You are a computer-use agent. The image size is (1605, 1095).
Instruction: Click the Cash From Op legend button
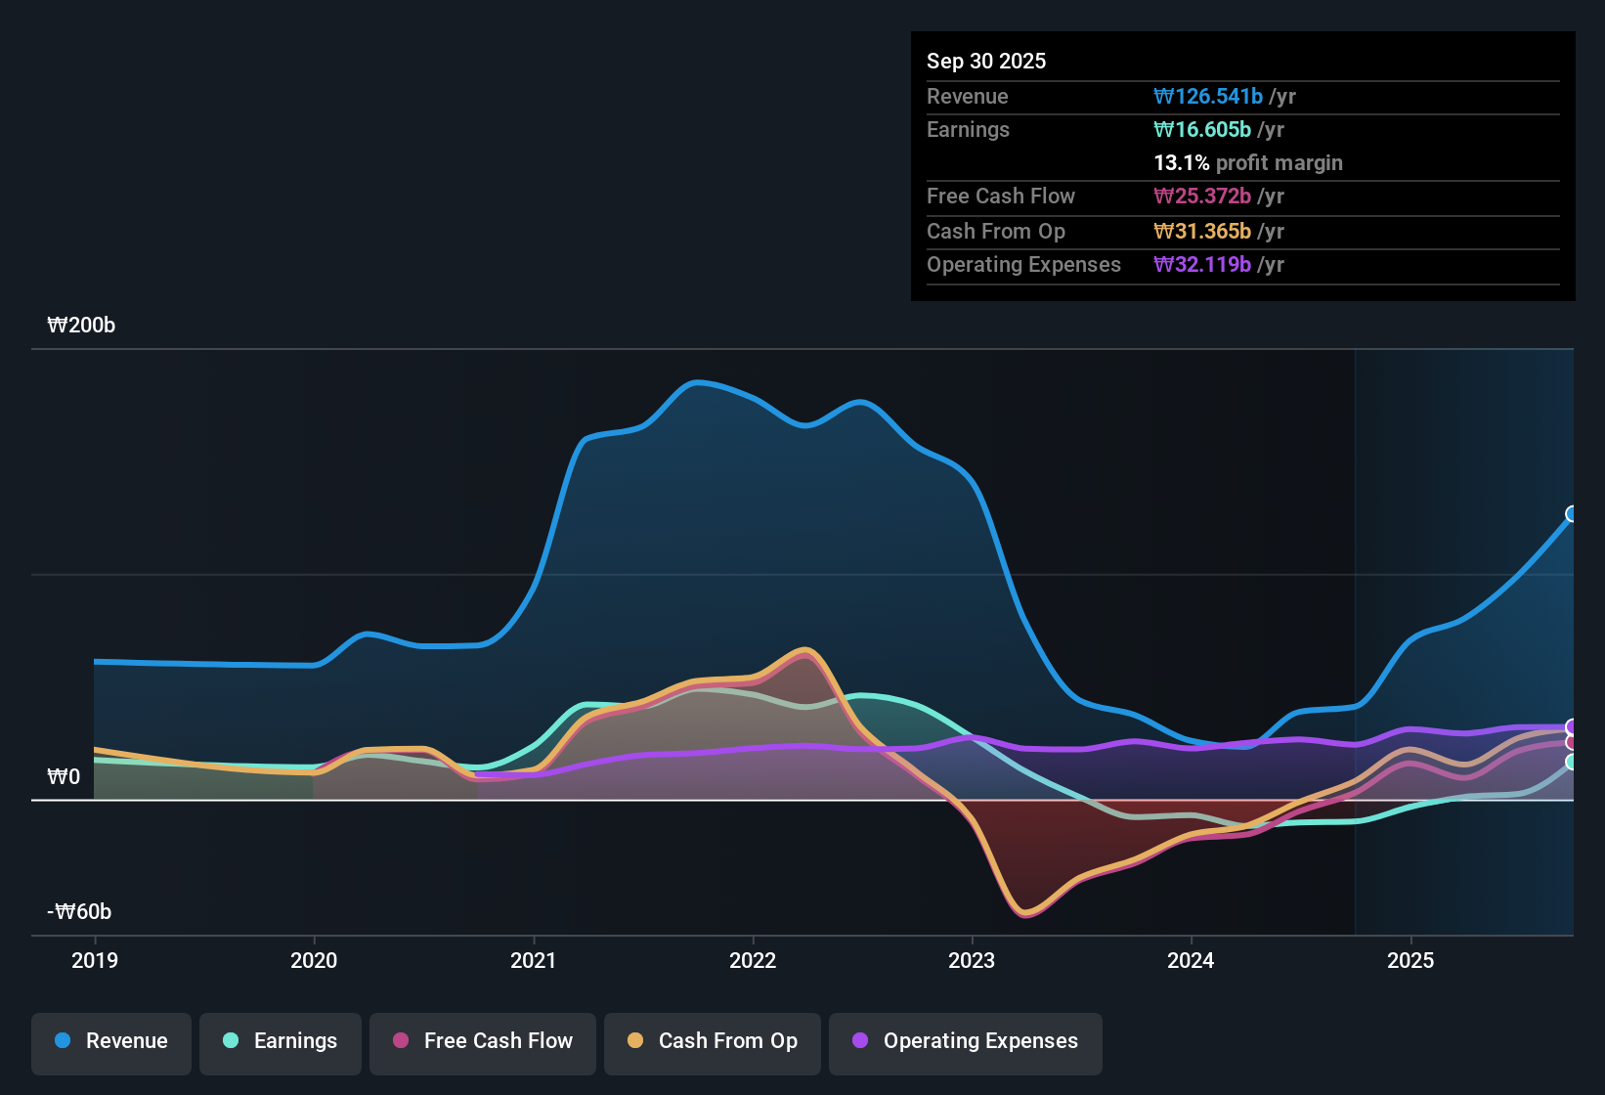[712, 1043]
